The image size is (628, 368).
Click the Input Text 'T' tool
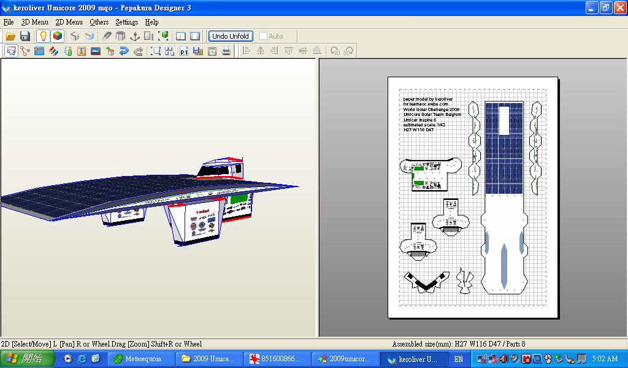pos(82,52)
